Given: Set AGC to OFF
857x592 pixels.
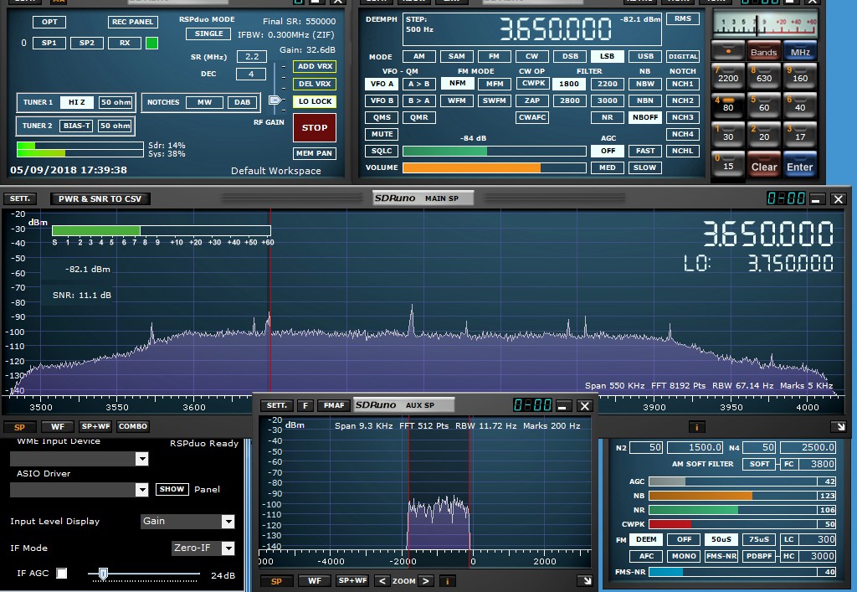Looking at the screenshot, I should click(x=608, y=151).
